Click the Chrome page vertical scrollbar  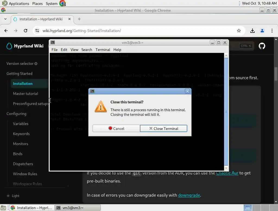pos(276,74)
